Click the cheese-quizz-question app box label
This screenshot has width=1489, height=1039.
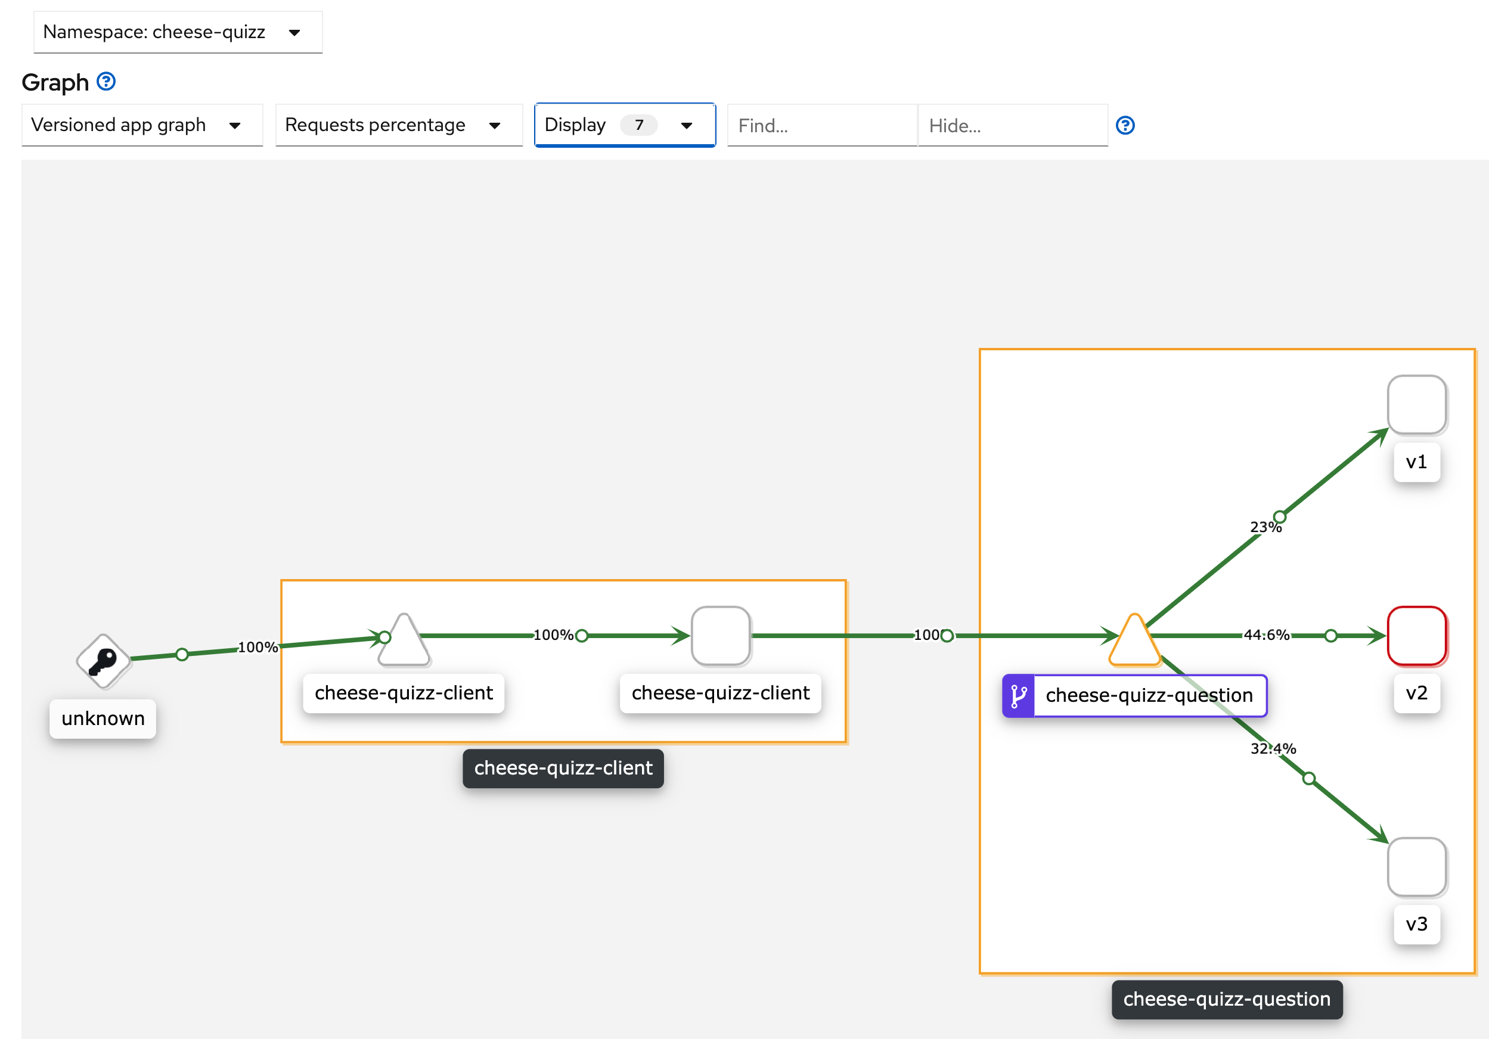(1226, 1000)
